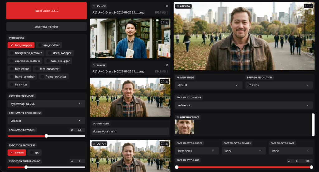Reset the face selector age range
Viewport: 319px width, 172px height.
click(289, 161)
